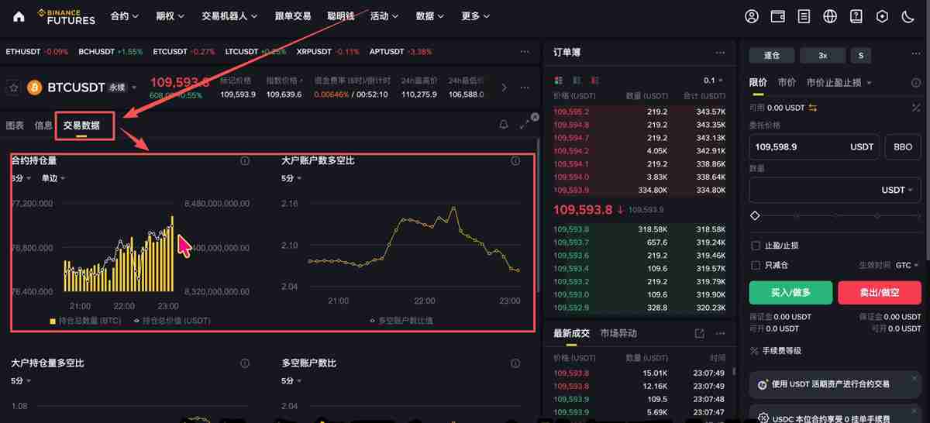This screenshot has height=423, width=930.
Task: Select the 限价 order tab
Action: click(x=759, y=82)
